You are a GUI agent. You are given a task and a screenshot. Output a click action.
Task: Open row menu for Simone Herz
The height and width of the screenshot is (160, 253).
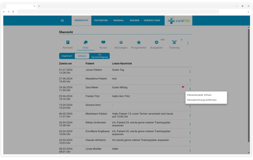[190, 106]
